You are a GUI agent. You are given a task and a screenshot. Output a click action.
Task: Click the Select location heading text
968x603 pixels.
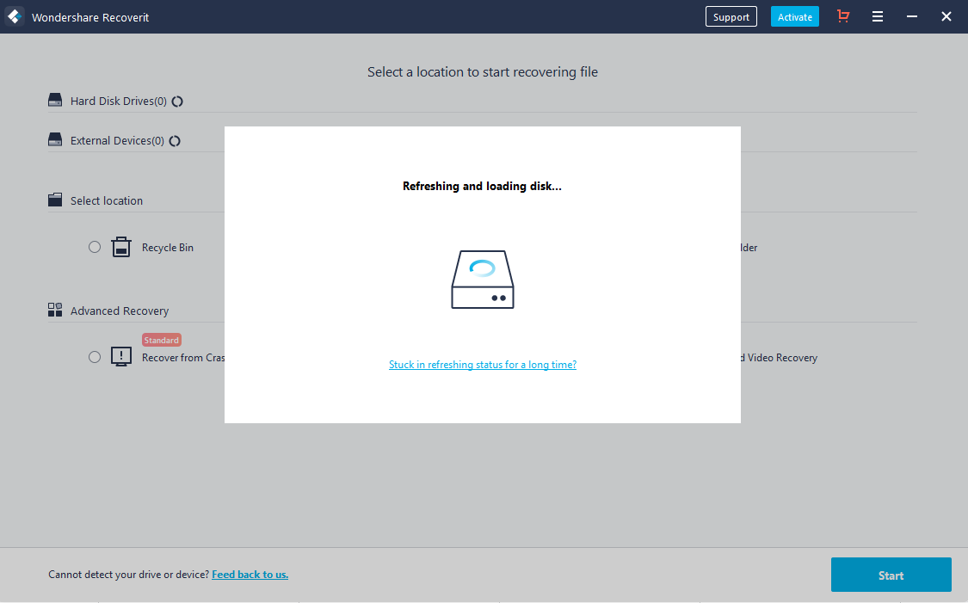pyautogui.click(x=106, y=200)
